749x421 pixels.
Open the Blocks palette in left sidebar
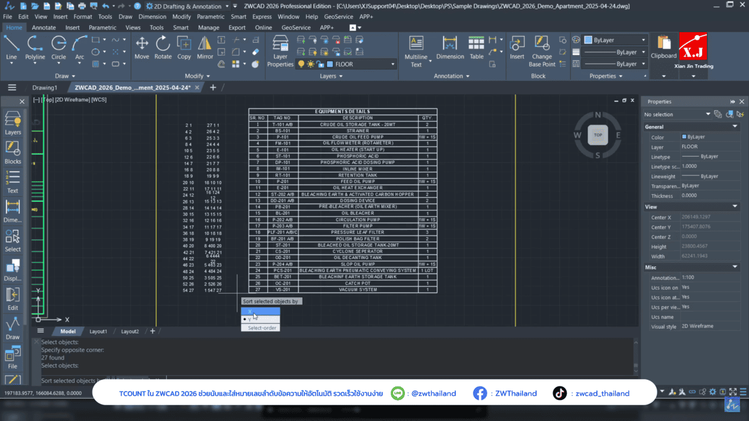pos(12,152)
